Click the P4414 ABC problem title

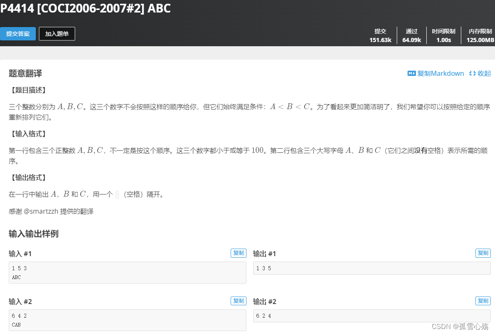[85, 8]
